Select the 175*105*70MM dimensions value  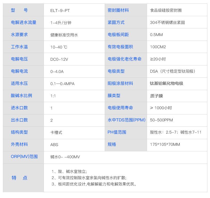tap(165, 144)
